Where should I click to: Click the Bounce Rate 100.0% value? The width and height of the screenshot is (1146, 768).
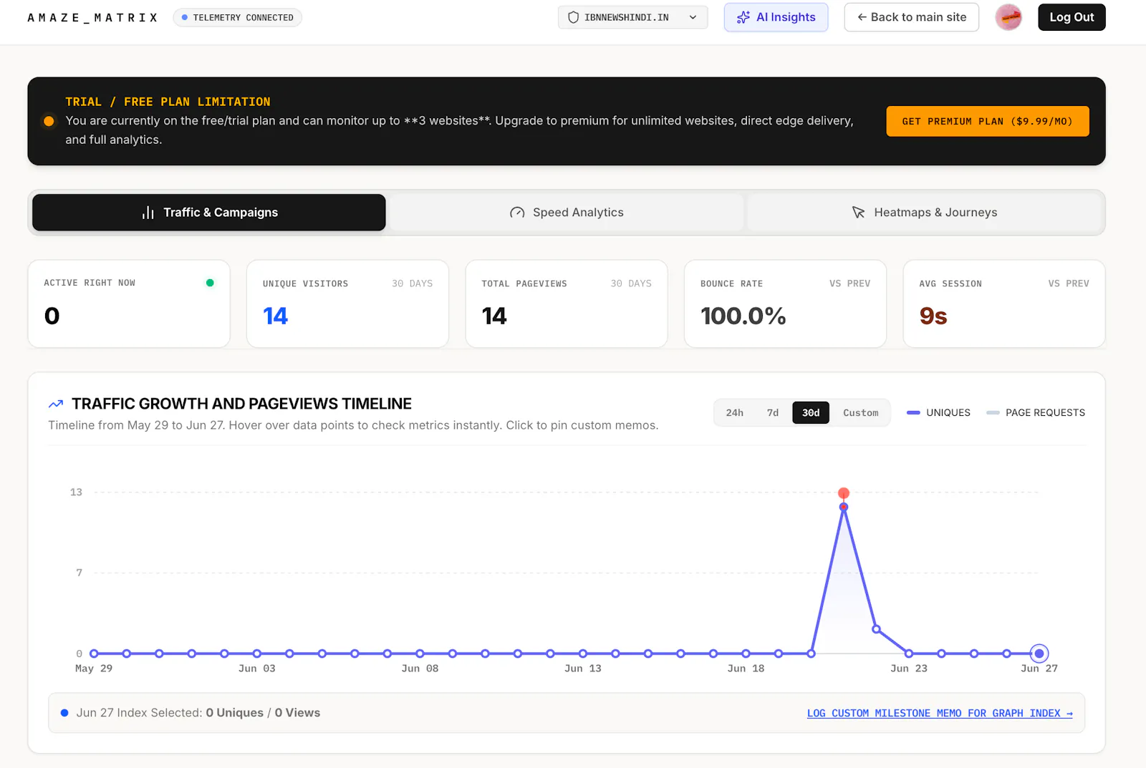pos(743,316)
